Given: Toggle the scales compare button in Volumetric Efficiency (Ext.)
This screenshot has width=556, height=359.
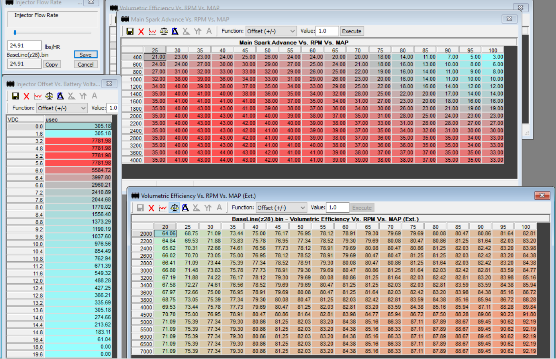Looking at the screenshot, I should coord(174,208).
